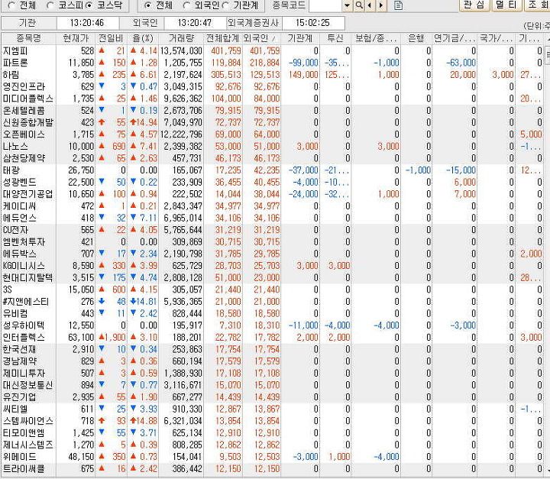The height and width of the screenshot is (479, 550).
Task: Click the 멀티 button
Action: click(x=506, y=5)
